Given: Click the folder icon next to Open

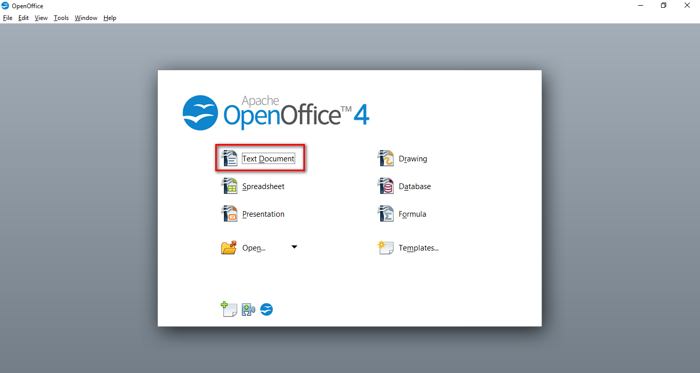Looking at the screenshot, I should (x=229, y=247).
